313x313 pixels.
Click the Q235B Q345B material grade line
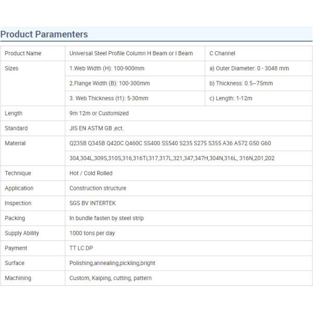coord(170,143)
